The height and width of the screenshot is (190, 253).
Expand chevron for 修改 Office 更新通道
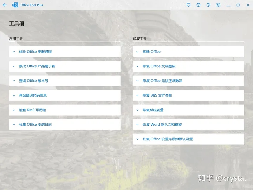coord(14,52)
